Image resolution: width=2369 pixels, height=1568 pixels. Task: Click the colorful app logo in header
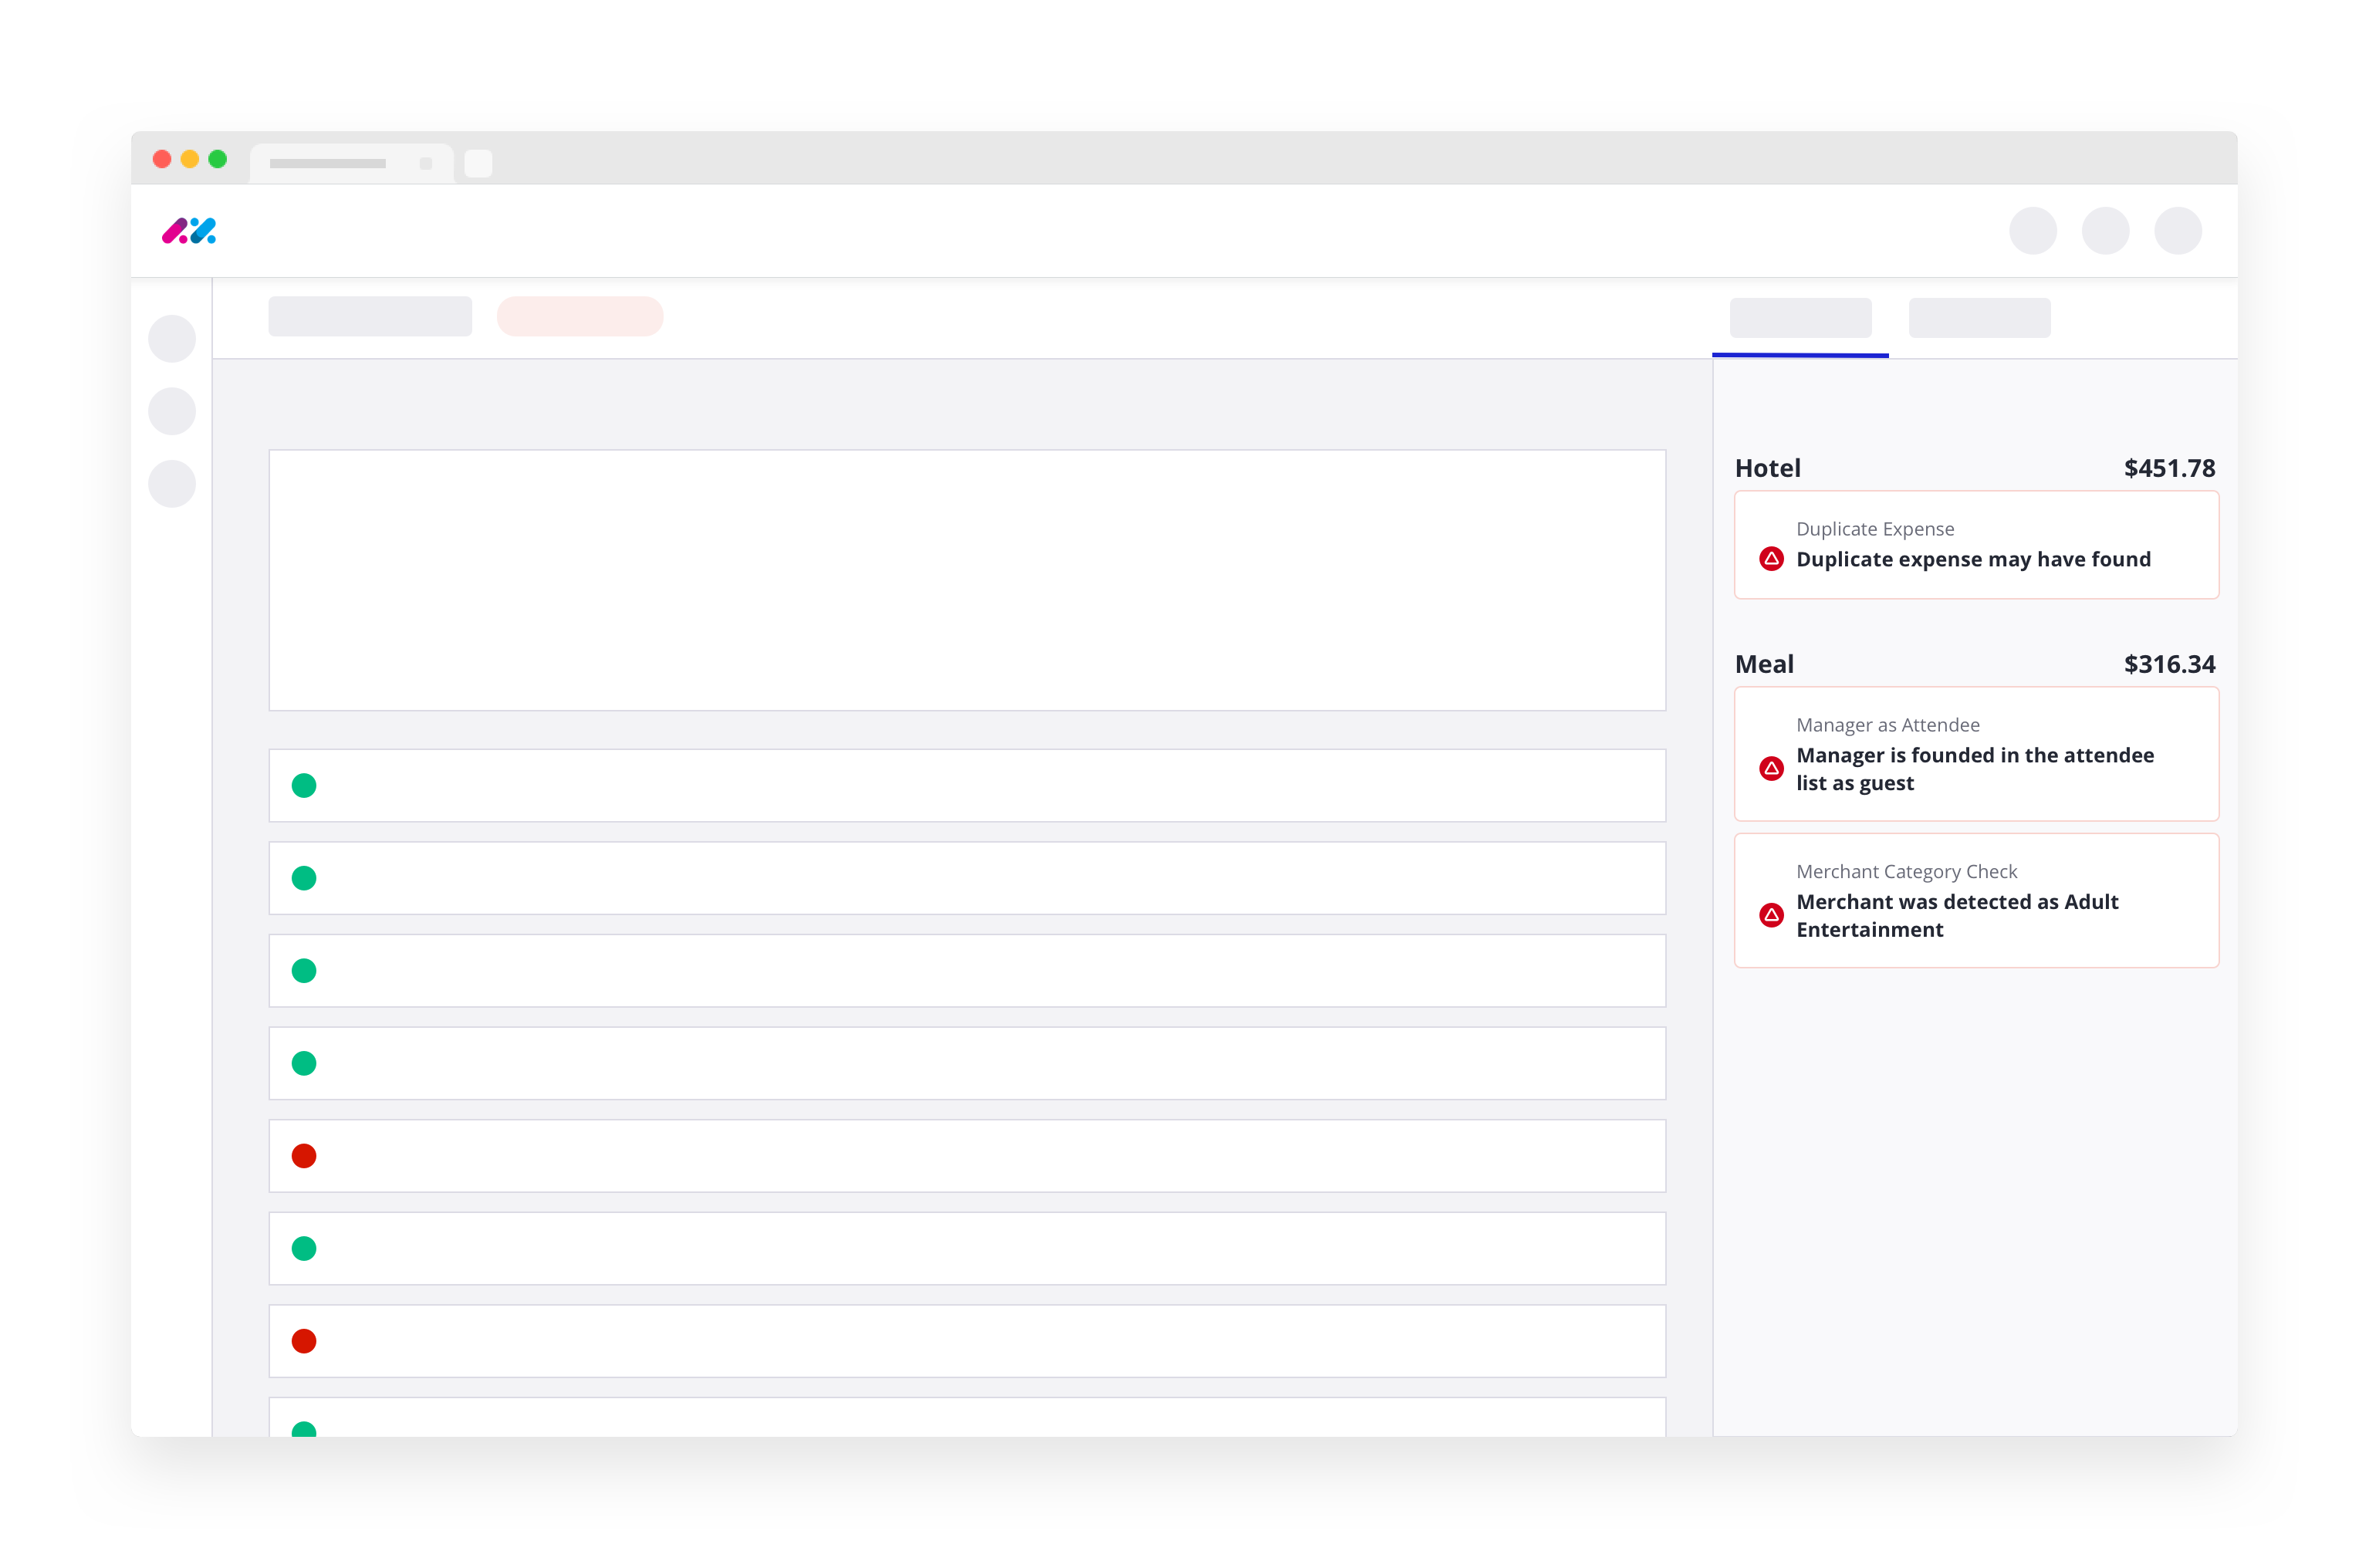coord(189,231)
